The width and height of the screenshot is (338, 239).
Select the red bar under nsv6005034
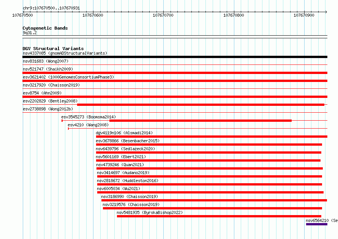210,192
